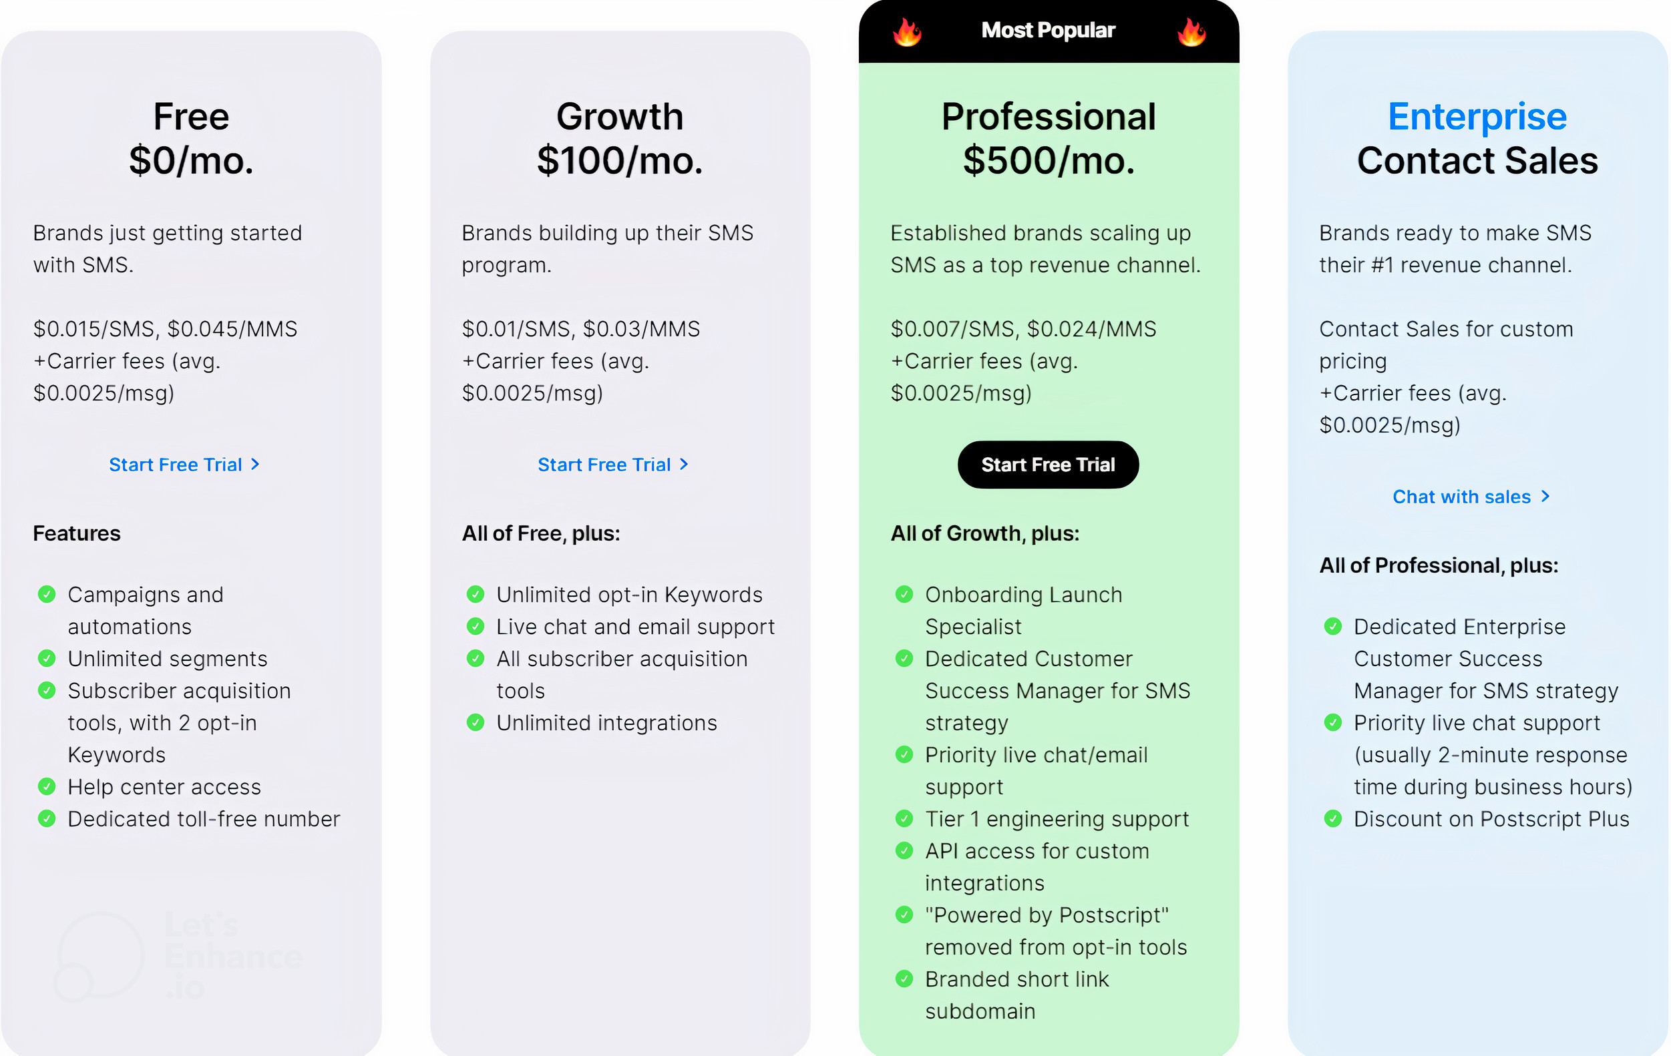Click the checkmark beside Dedicated Enterprise Customer Success Manager

tap(1332, 625)
